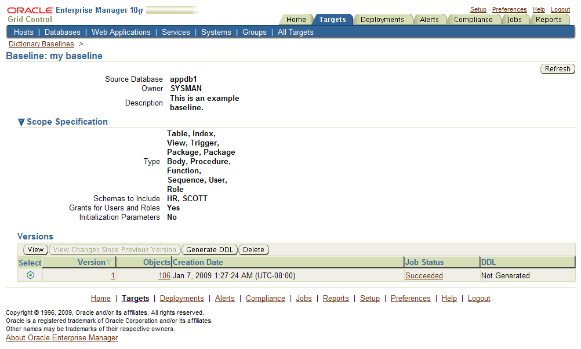
Task: Click the footer Deployments link
Action: [x=182, y=298]
